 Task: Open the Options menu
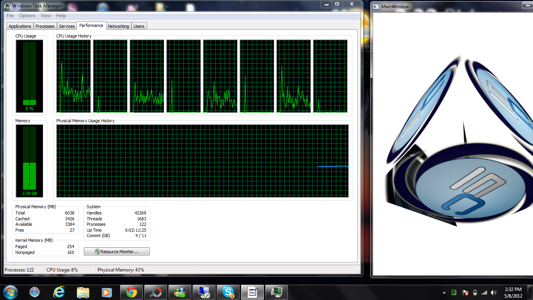pos(27,16)
